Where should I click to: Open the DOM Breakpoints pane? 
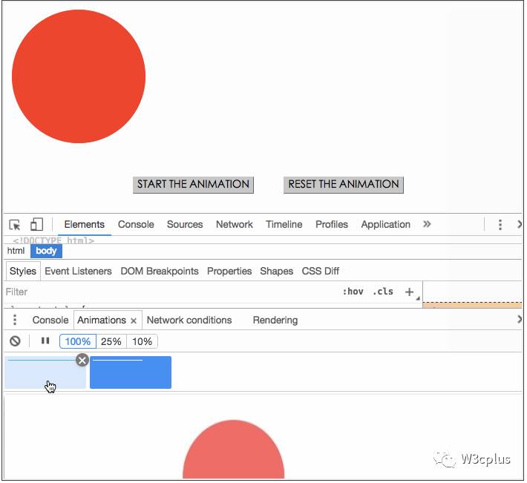(160, 271)
